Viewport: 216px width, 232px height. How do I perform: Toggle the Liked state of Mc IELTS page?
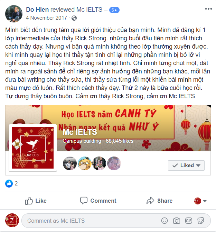[186, 165]
